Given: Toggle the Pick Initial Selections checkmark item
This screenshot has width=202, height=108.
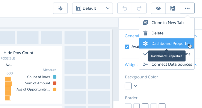Looking at the screenshot, I should (167, 54).
